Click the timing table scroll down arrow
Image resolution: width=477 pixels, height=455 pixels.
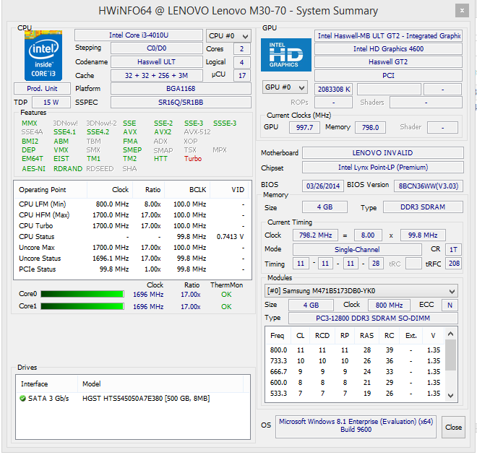point(451,396)
